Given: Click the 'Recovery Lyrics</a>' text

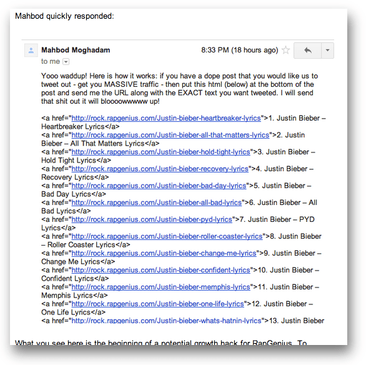Looking at the screenshot, I should pyautogui.click(x=75, y=177).
